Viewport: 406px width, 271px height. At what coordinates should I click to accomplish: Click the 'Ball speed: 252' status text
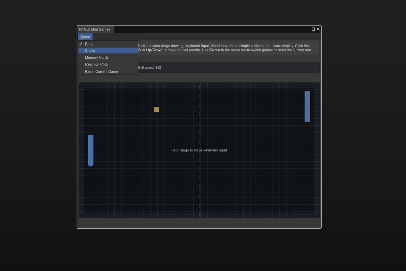click(150, 67)
